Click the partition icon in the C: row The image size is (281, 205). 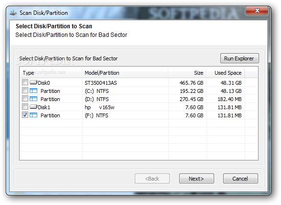[33, 91]
